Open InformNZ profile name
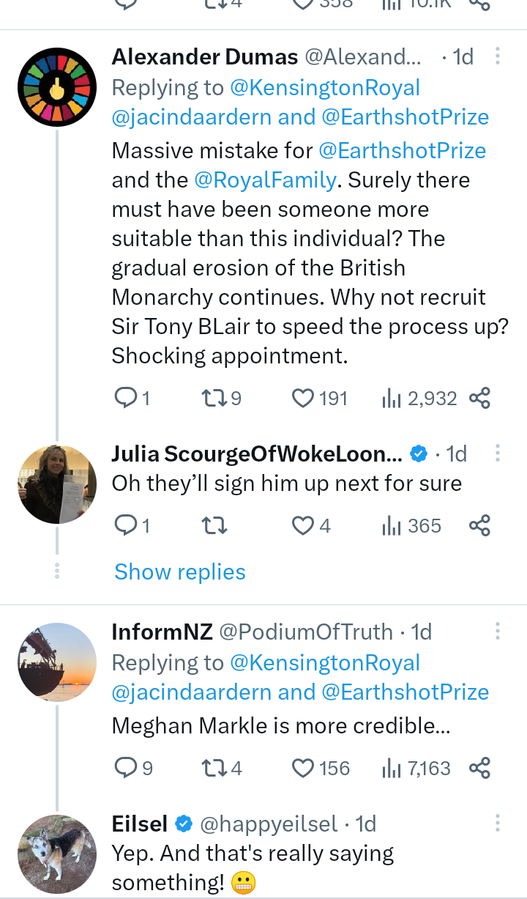Viewport: 527px width, 899px height. coord(162,632)
